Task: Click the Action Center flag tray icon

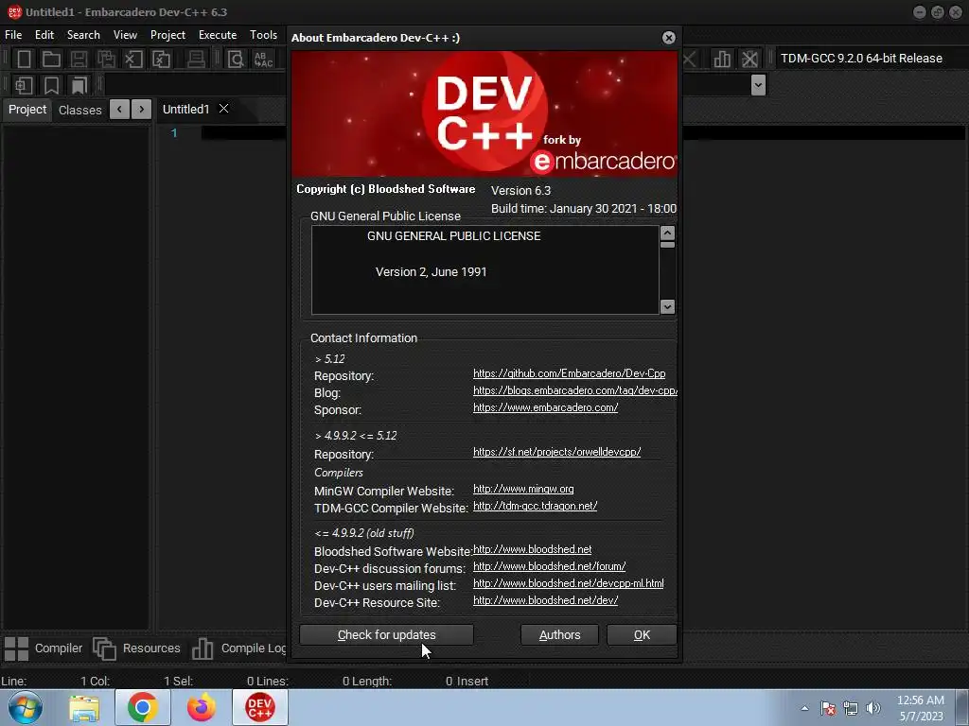Action: [x=828, y=708]
